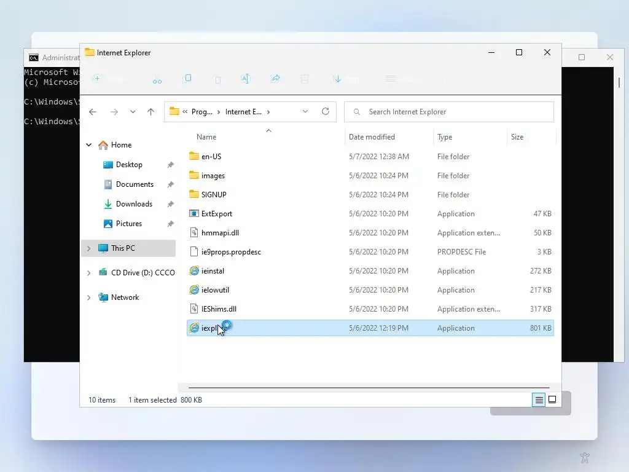Go up one folder level
629x472 pixels.
(x=151, y=112)
